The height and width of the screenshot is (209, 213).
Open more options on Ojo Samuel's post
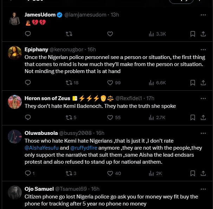click(203, 189)
